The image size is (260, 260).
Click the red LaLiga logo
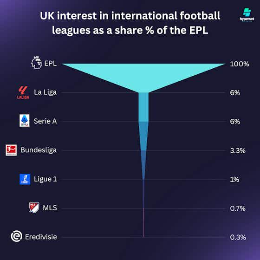tap(23, 92)
